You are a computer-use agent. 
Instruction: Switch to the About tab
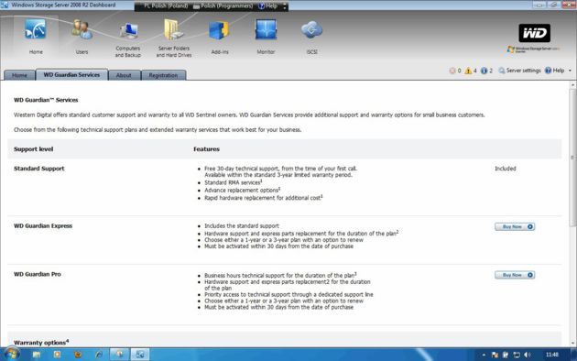124,75
